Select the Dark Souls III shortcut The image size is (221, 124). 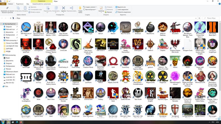[101, 44]
